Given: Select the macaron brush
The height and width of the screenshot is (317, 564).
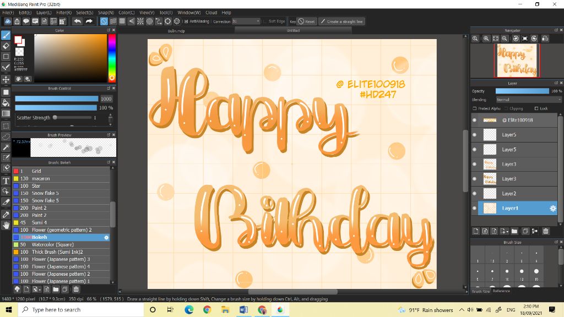Looking at the screenshot, I should pyautogui.click(x=61, y=179).
